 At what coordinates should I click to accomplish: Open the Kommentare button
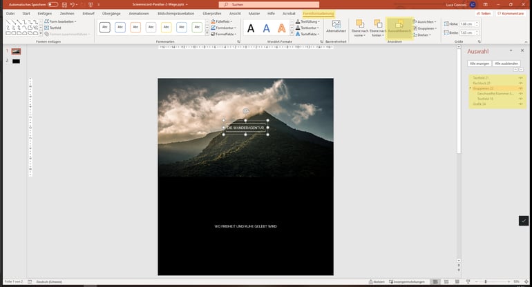(511, 14)
